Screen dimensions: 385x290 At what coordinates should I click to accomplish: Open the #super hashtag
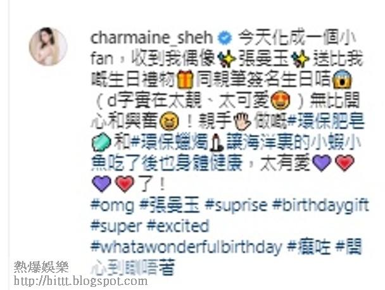(116, 226)
